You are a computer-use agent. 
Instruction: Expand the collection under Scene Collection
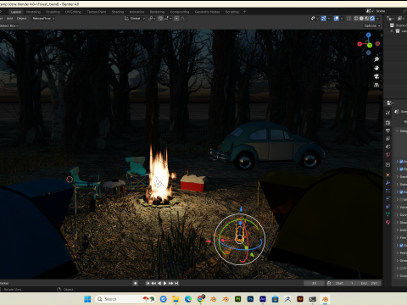click(x=392, y=31)
